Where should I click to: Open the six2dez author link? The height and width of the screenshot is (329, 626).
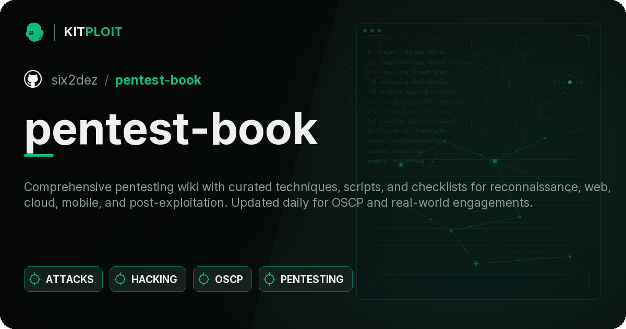pyautogui.click(x=75, y=80)
